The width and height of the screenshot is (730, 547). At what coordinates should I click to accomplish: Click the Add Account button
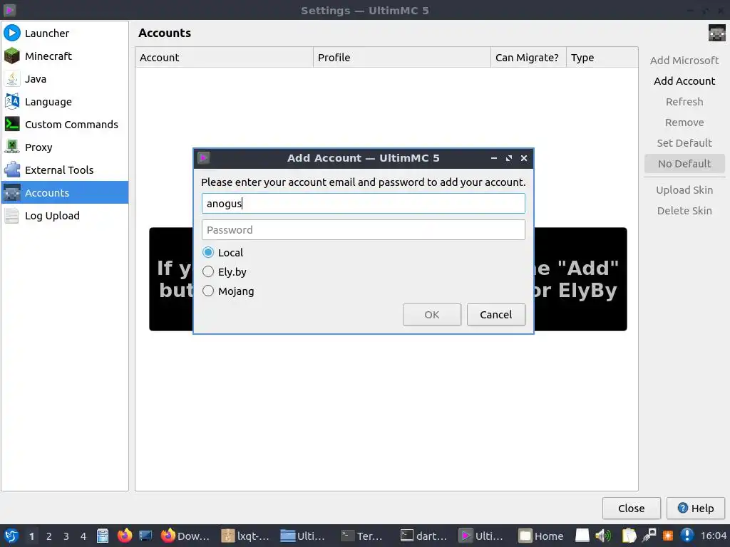click(684, 81)
